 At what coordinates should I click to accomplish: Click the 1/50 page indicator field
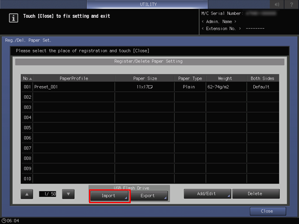click(x=47, y=194)
